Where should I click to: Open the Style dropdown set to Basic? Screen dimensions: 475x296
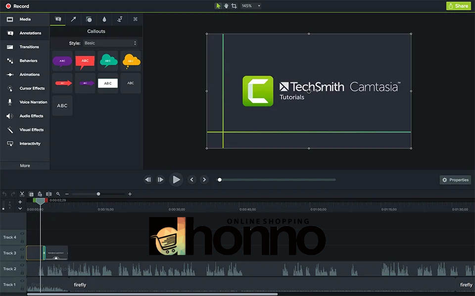coord(110,43)
